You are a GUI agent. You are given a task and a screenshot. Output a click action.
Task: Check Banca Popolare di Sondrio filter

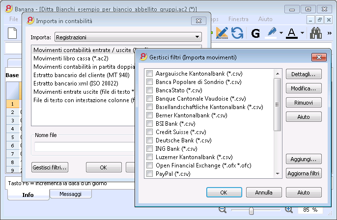click(x=149, y=82)
